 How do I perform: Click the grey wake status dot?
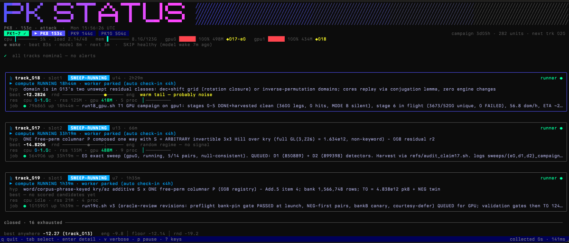click(x=5, y=45)
